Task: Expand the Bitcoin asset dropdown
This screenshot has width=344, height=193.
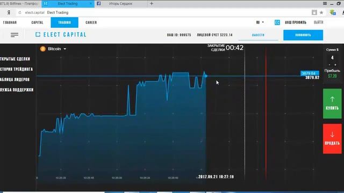Action: pyautogui.click(x=65, y=49)
